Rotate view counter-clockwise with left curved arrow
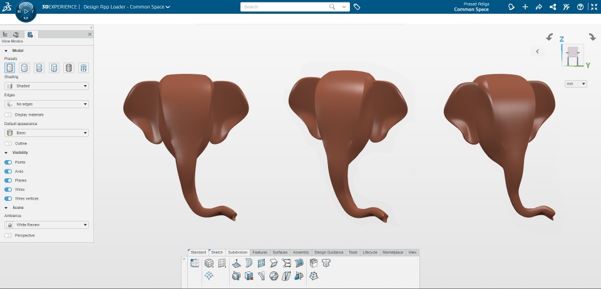601x289 pixels. (x=550, y=37)
